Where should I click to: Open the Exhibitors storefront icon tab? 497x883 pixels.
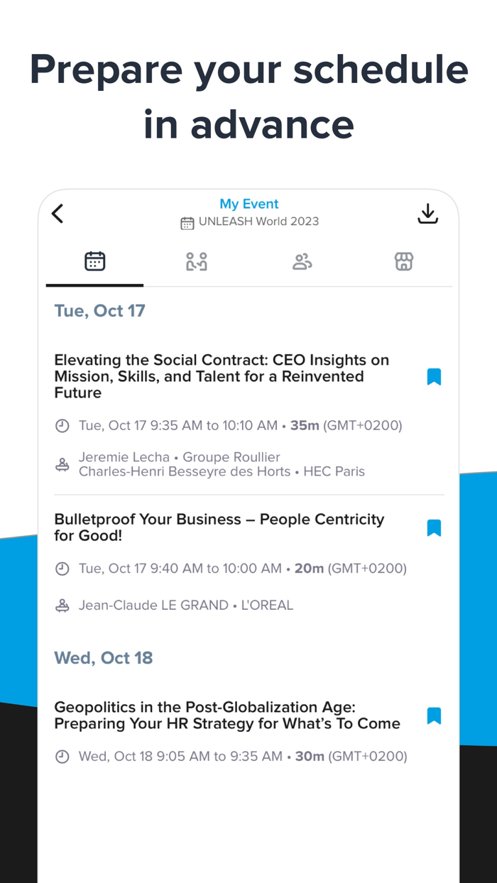(403, 261)
